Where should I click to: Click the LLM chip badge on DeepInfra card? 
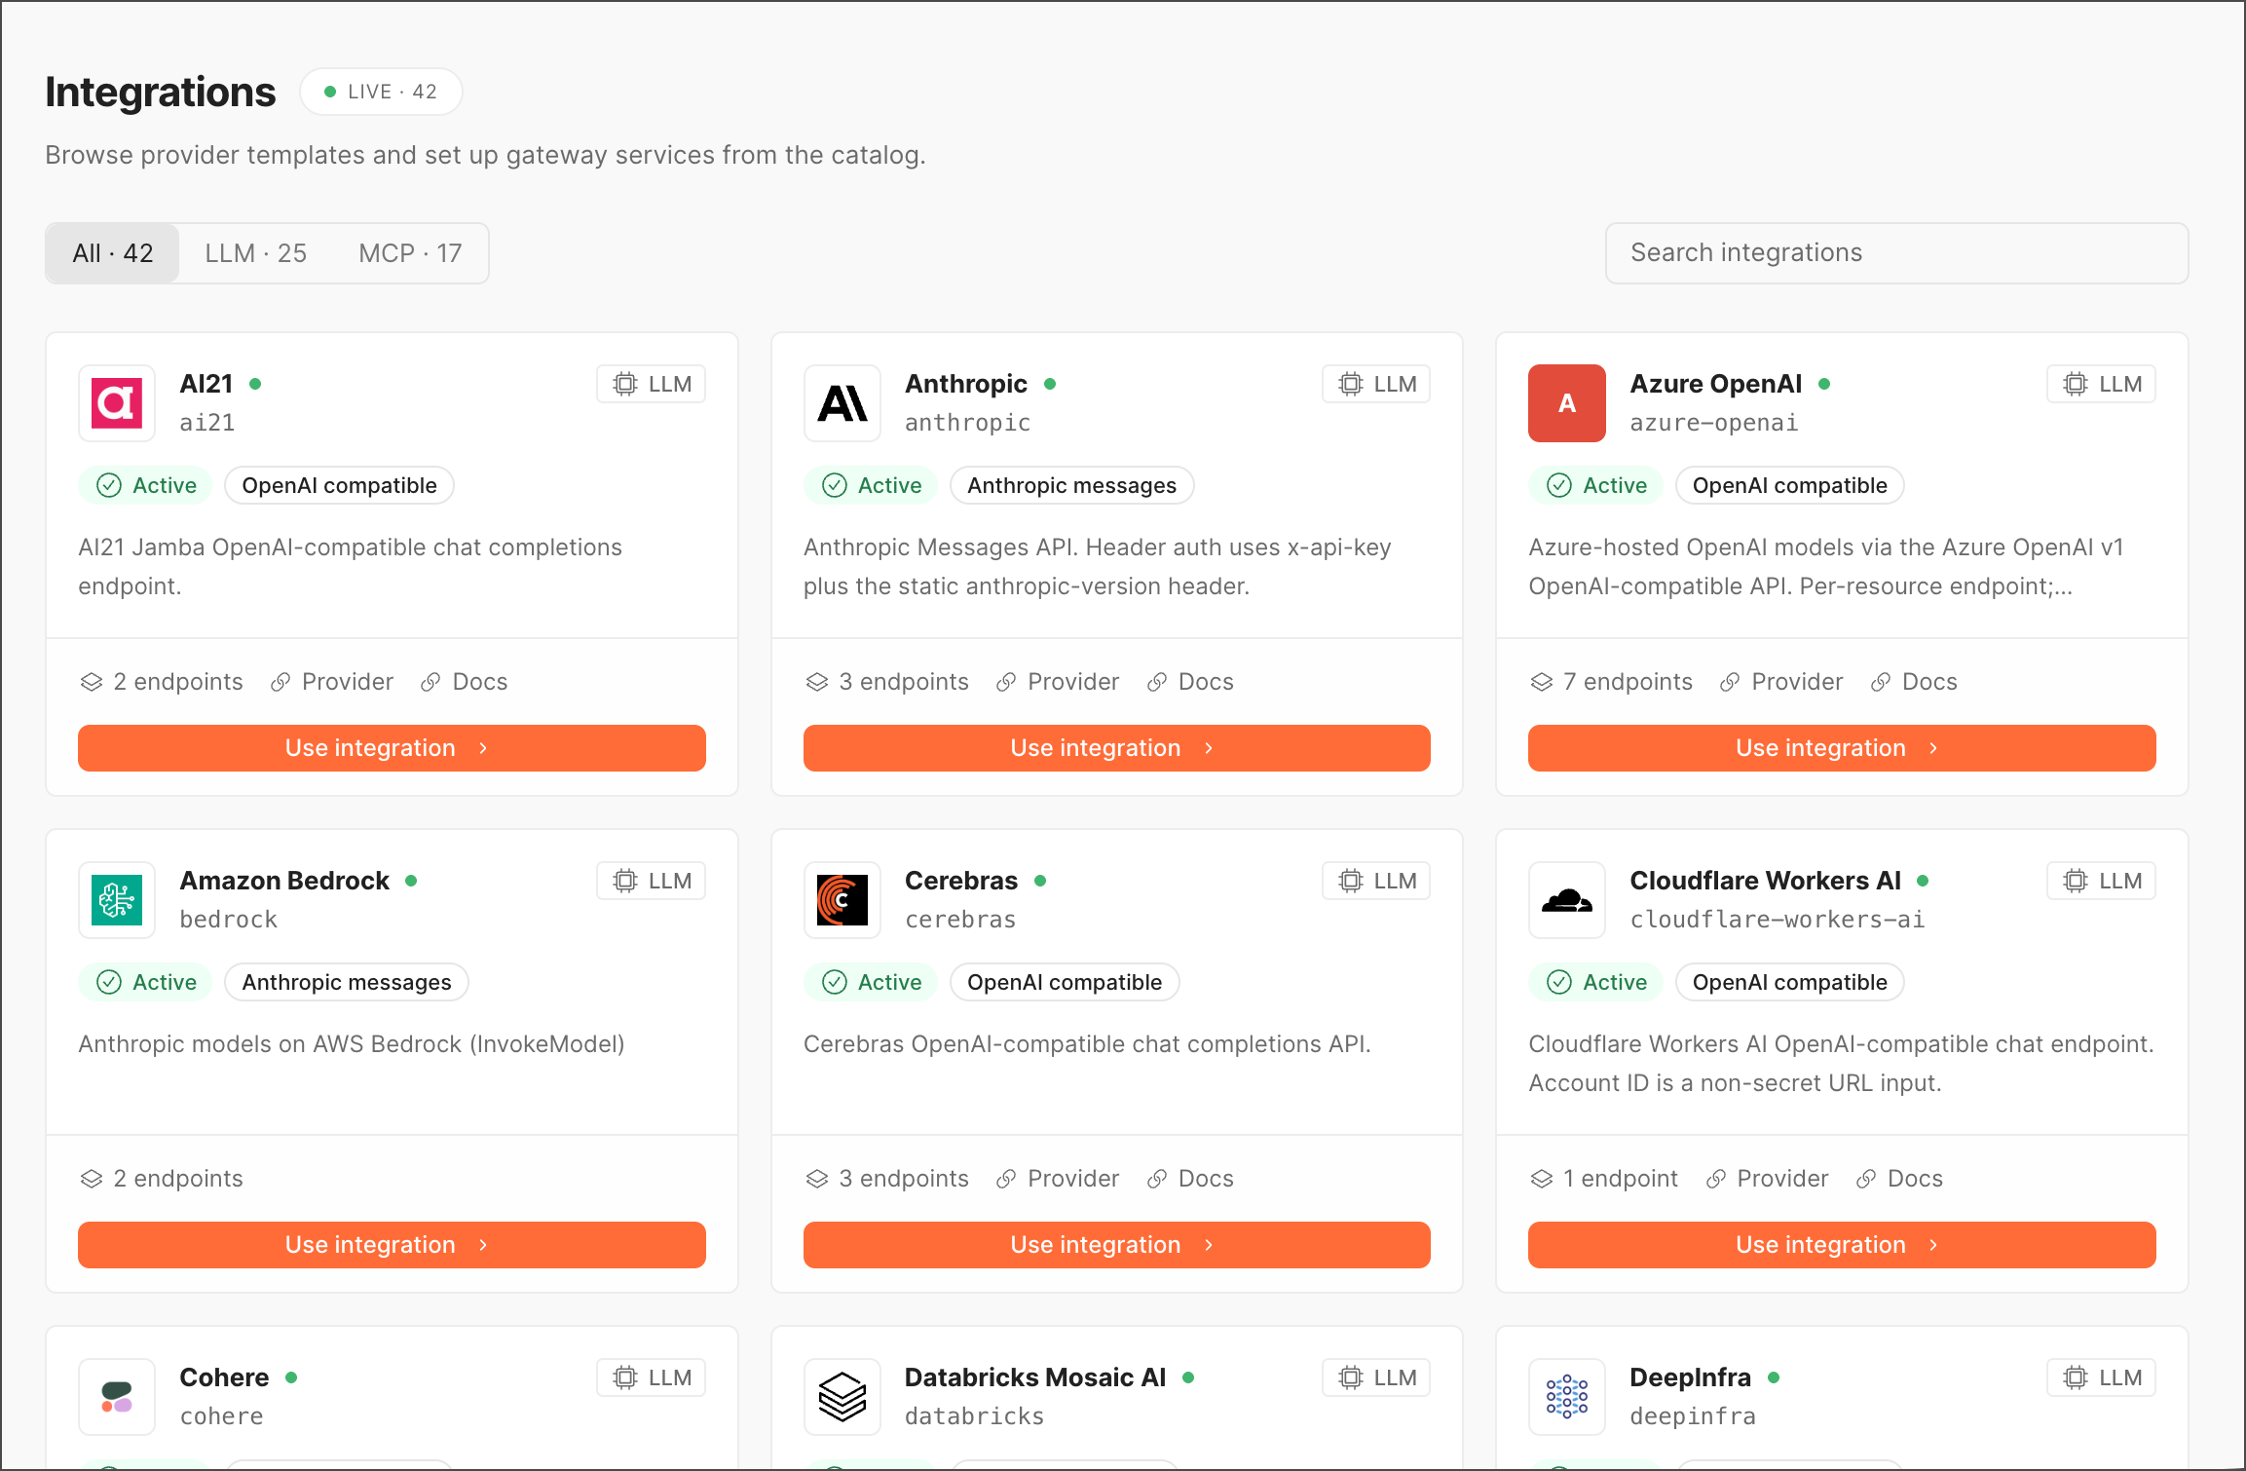click(2102, 1377)
